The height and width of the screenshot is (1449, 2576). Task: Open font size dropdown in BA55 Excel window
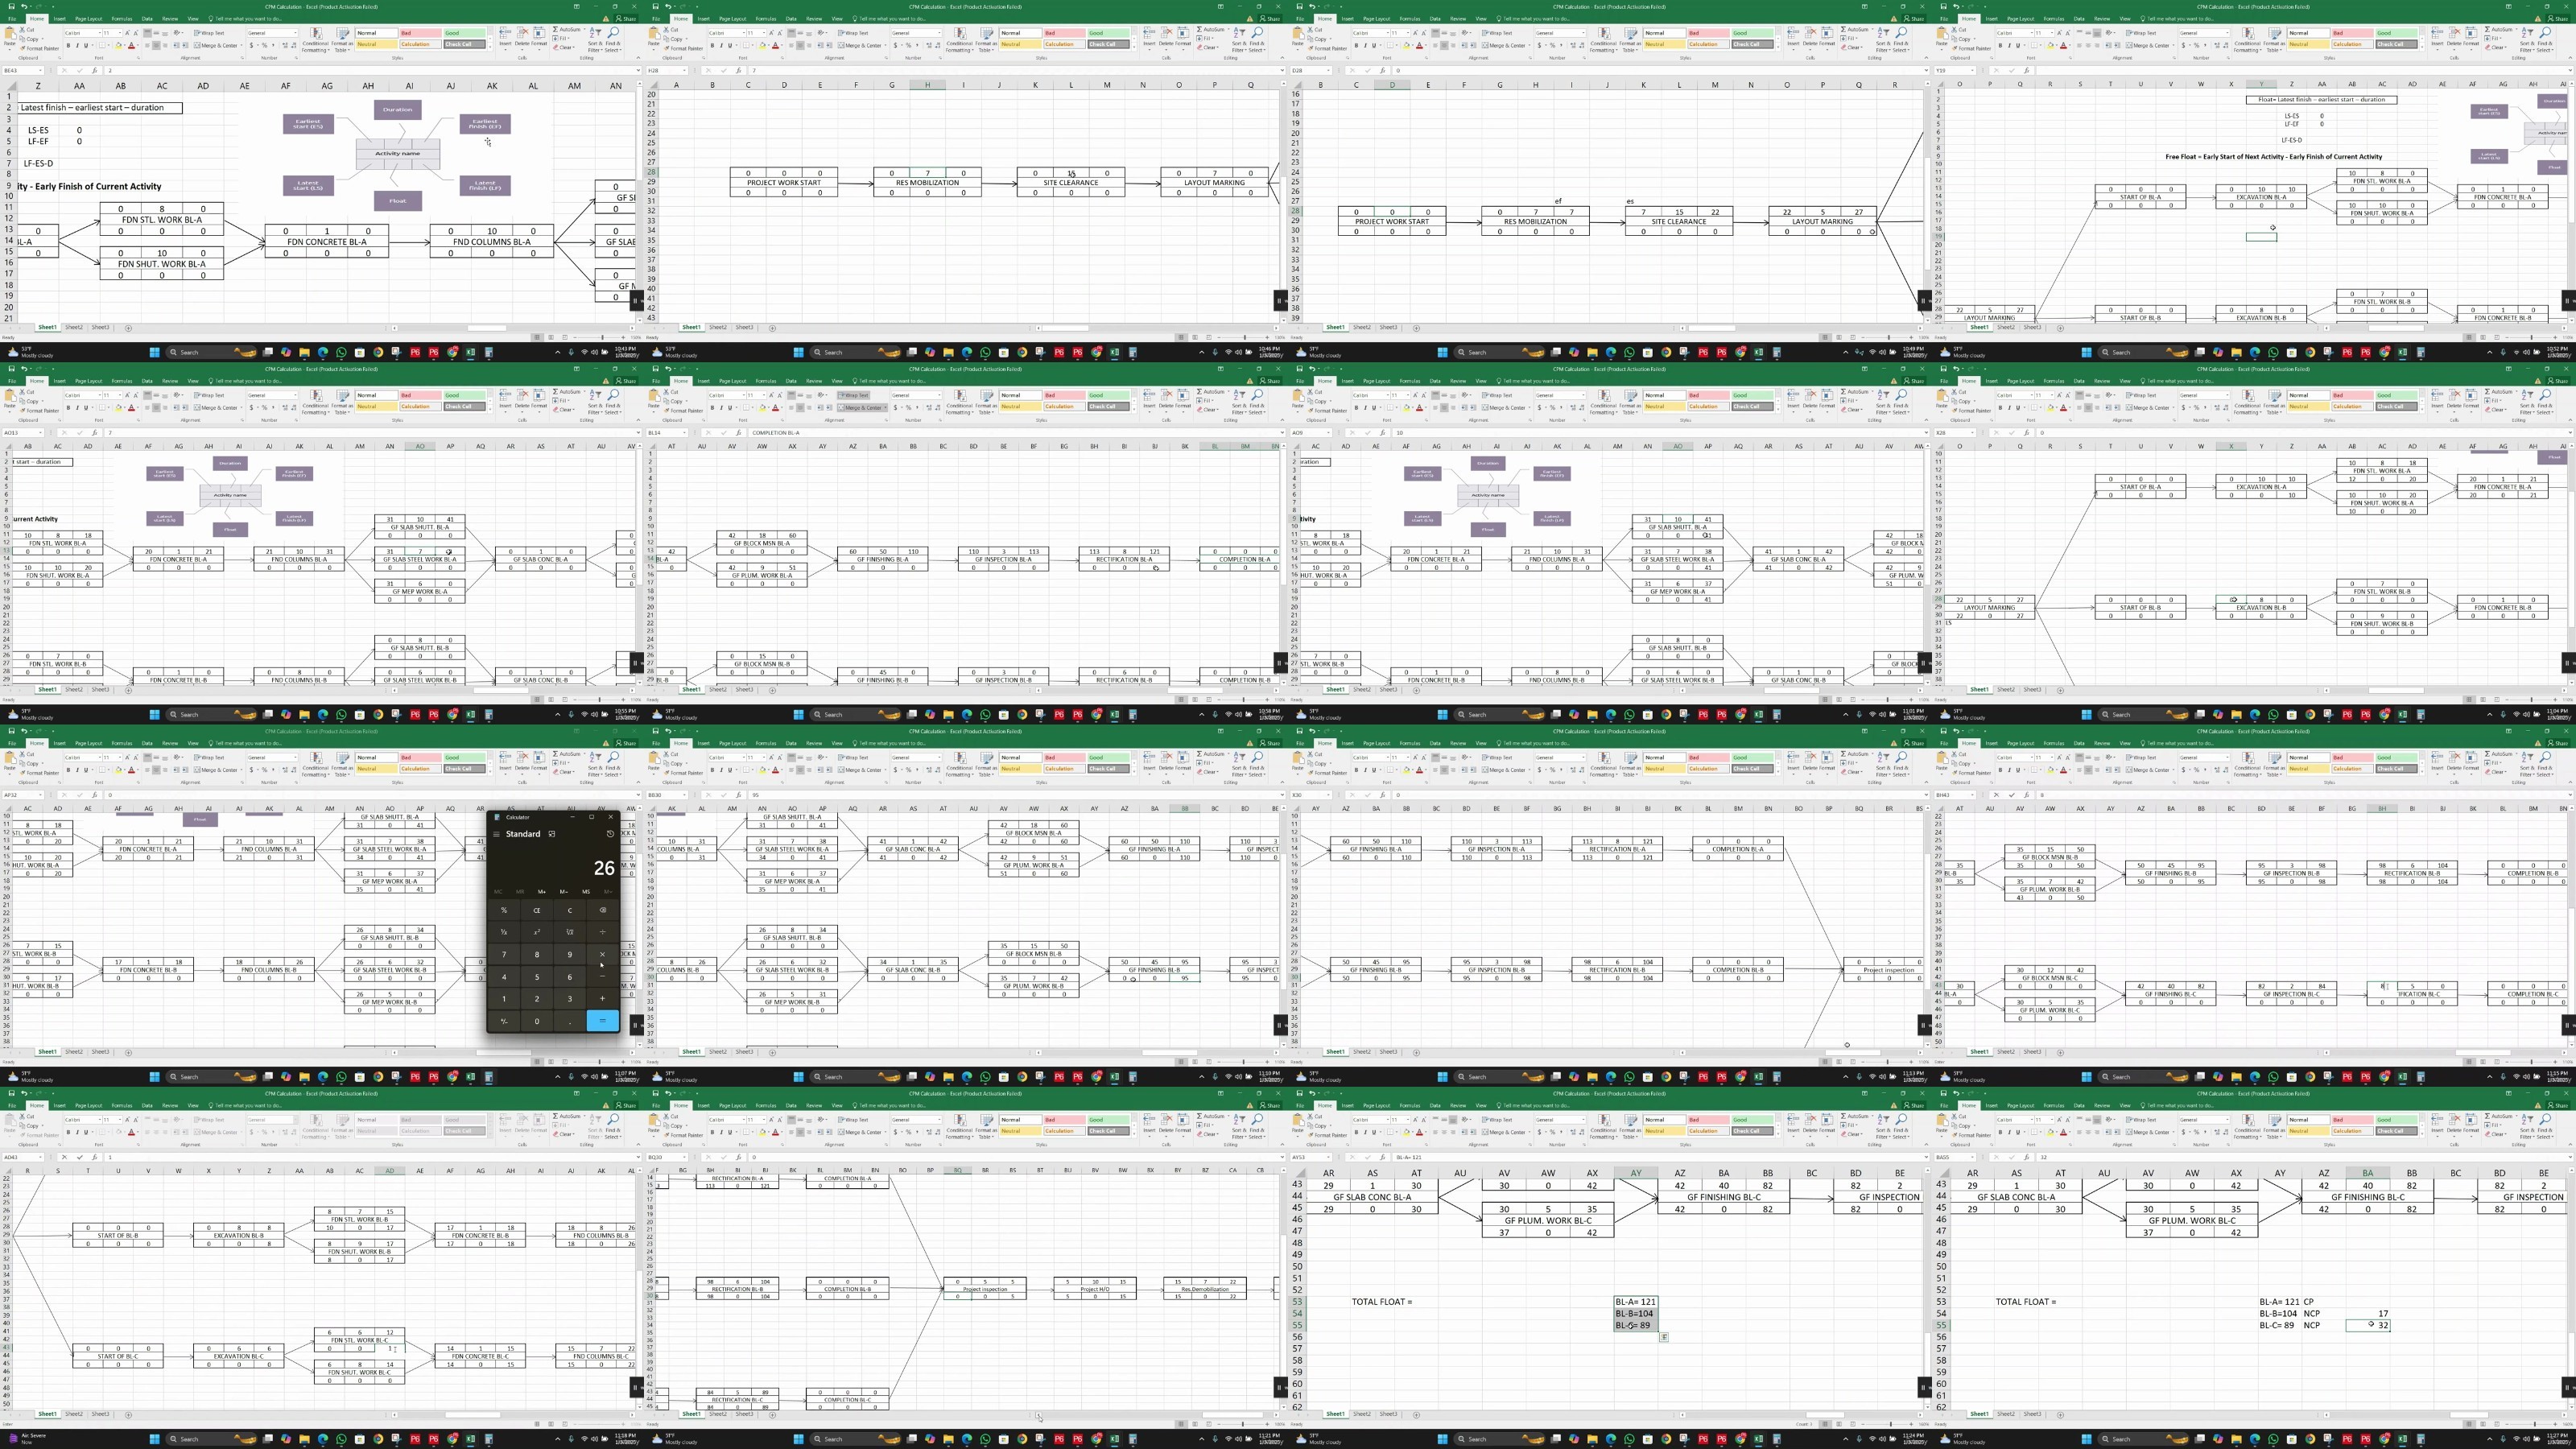click(x=2052, y=1120)
